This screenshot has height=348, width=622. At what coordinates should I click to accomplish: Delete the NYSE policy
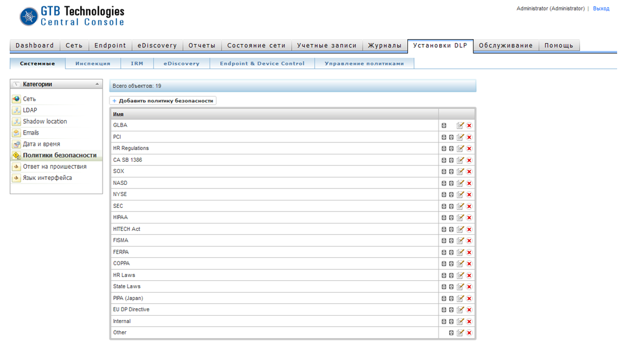tap(469, 194)
